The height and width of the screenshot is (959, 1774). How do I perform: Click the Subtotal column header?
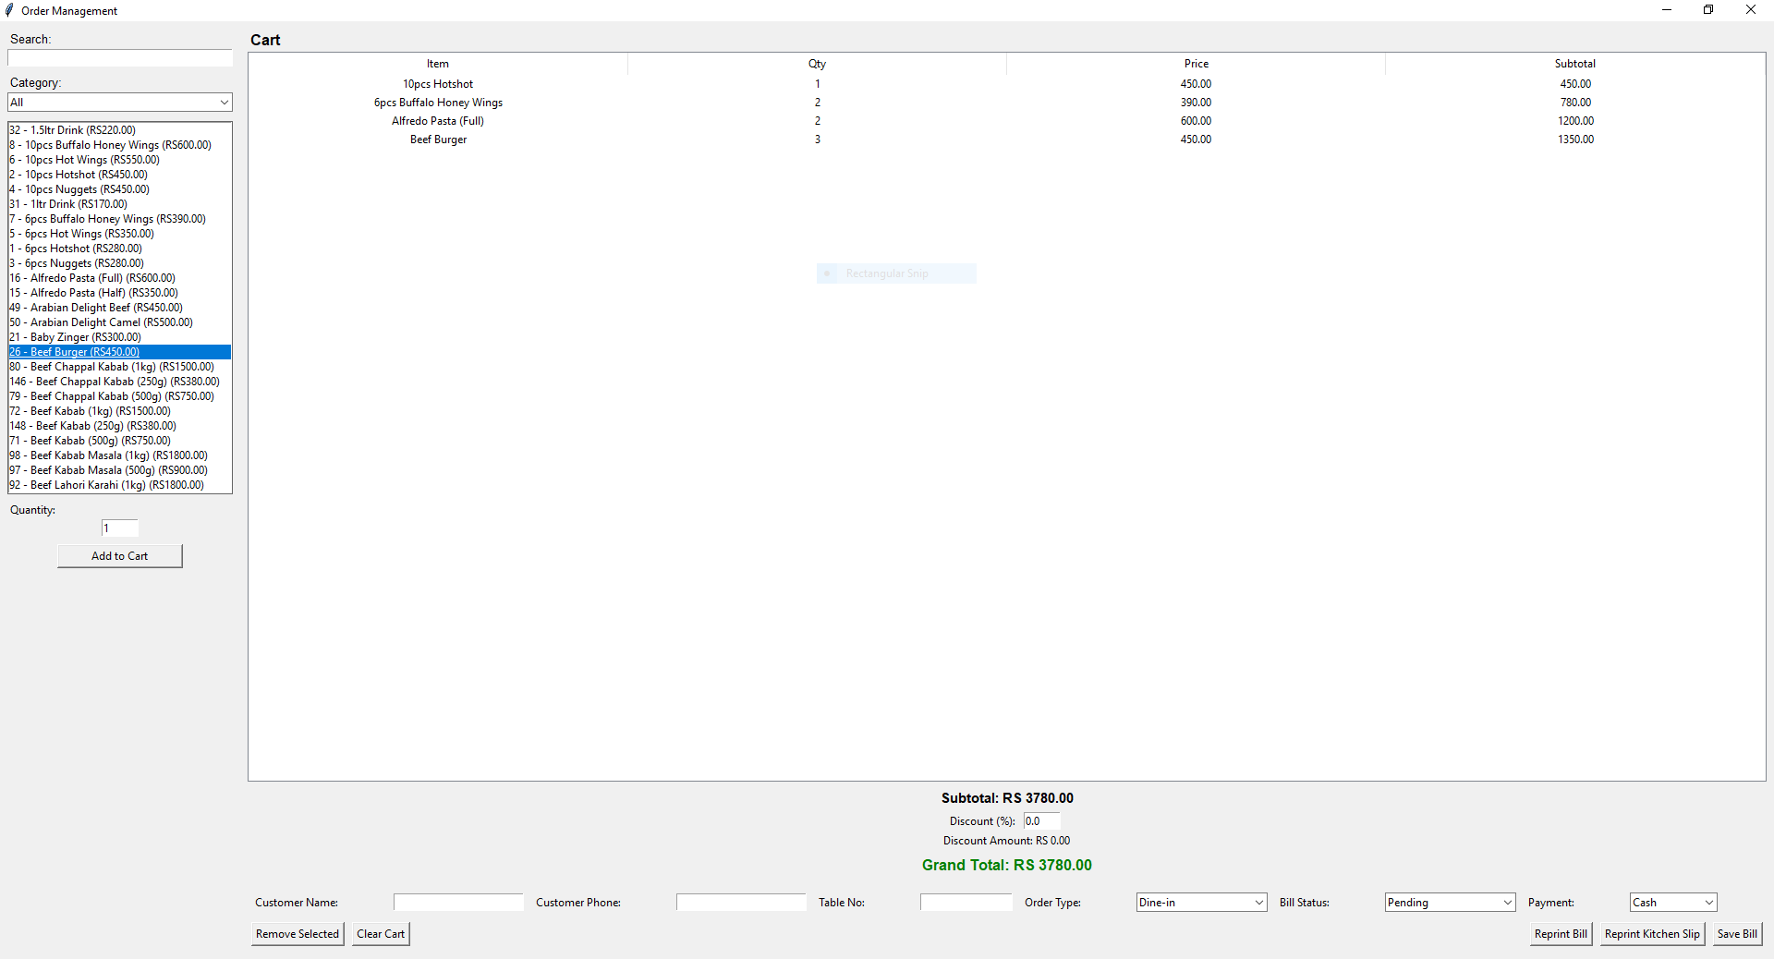coord(1574,64)
